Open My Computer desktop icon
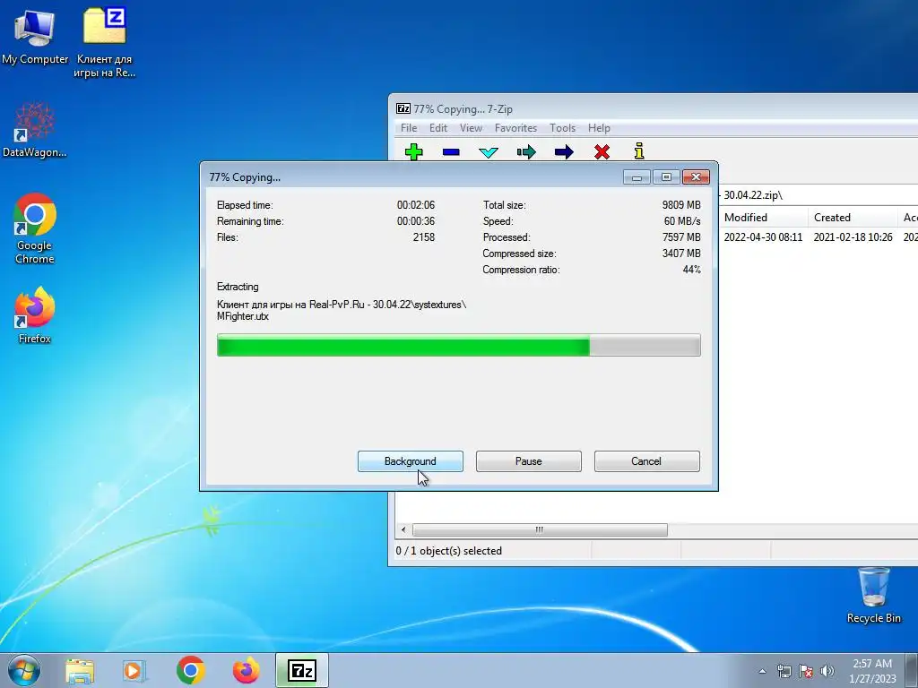 35,36
